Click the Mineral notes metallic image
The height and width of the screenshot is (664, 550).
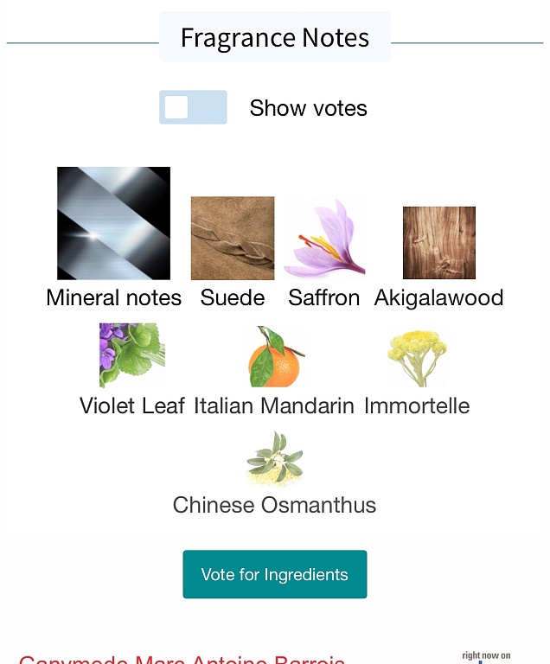(x=113, y=223)
